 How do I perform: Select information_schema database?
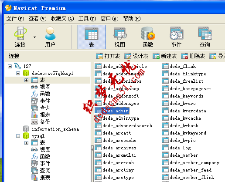(x=51, y=129)
